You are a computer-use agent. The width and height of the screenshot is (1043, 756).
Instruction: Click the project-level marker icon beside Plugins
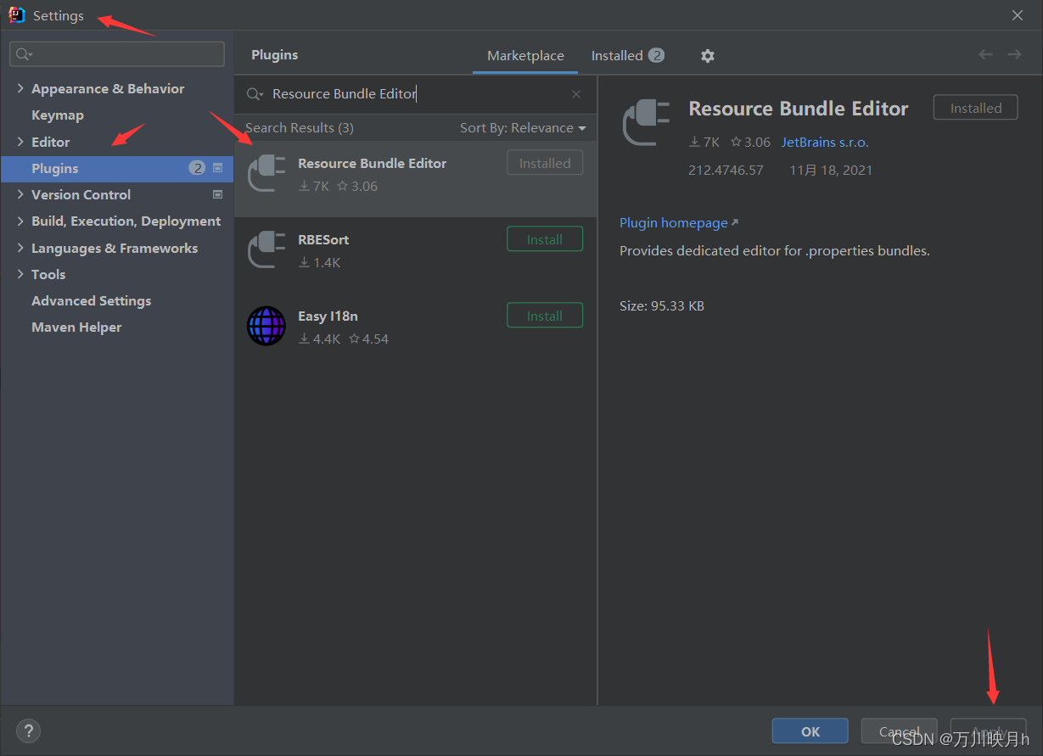click(217, 168)
